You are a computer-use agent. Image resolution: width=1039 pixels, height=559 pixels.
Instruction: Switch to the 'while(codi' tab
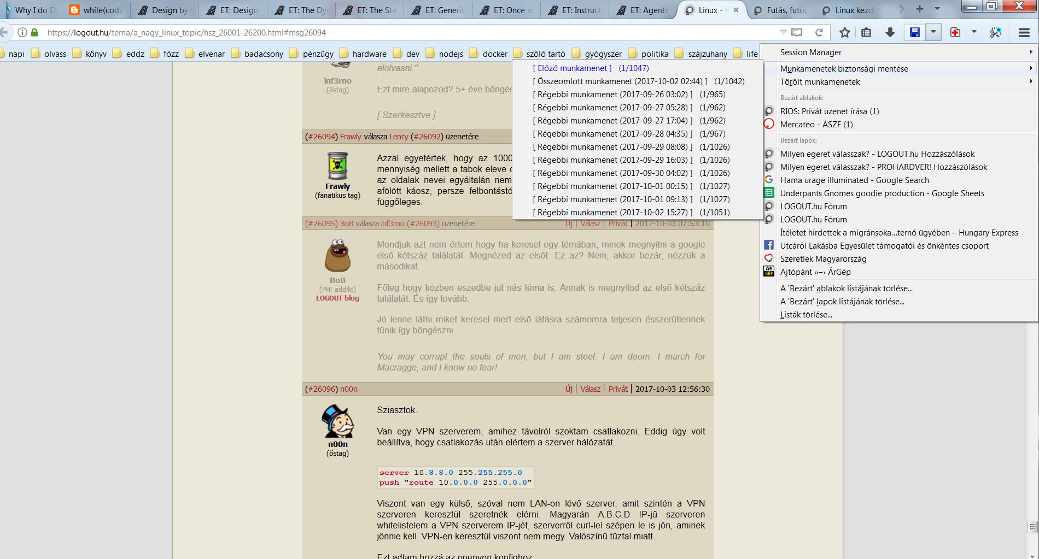(x=96, y=10)
